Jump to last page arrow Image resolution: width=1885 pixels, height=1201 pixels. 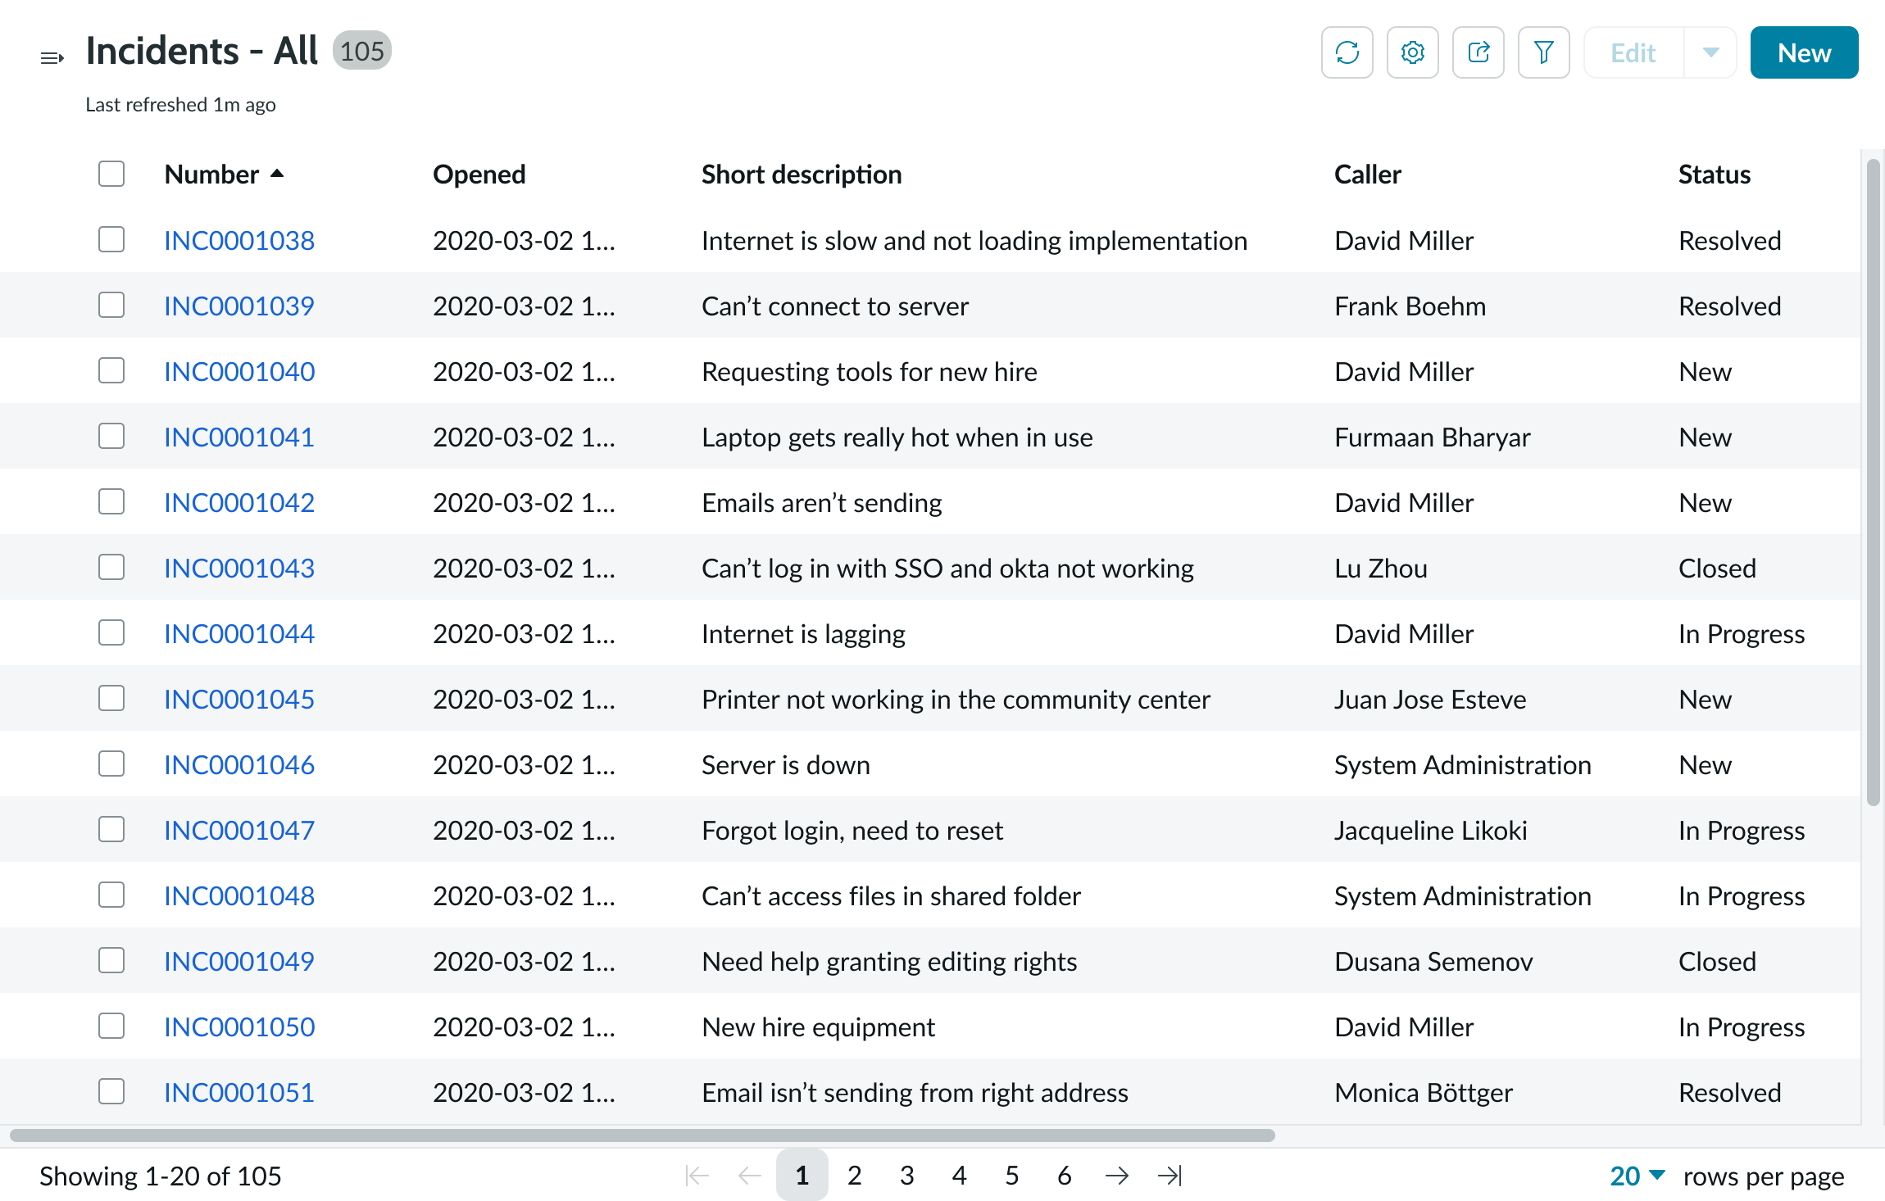coord(1170,1176)
